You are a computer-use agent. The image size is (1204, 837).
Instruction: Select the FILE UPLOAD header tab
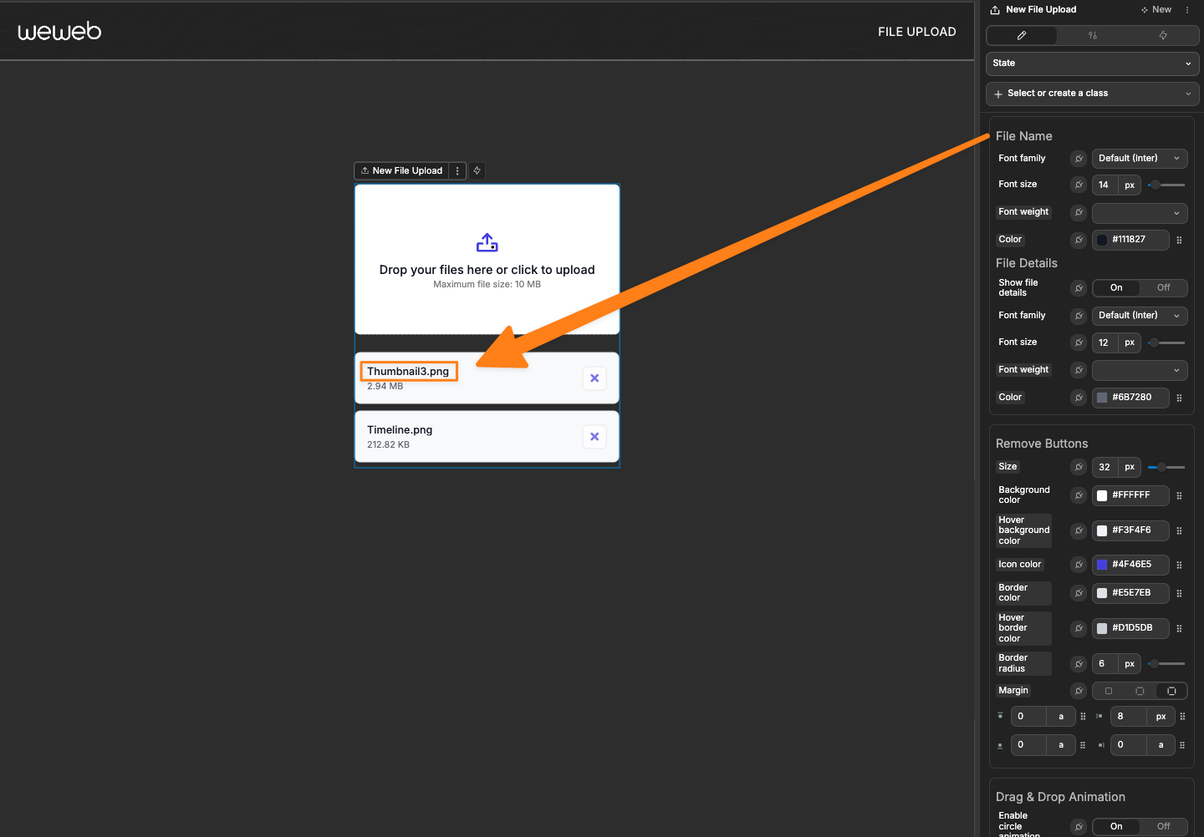pos(916,31)
